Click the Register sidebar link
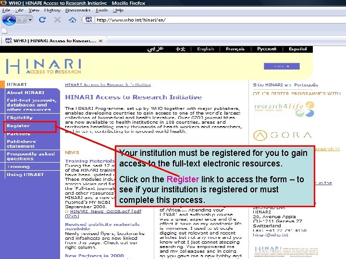Image resolution: width=346 pixels, height=259 pixels. coord(18,126)
